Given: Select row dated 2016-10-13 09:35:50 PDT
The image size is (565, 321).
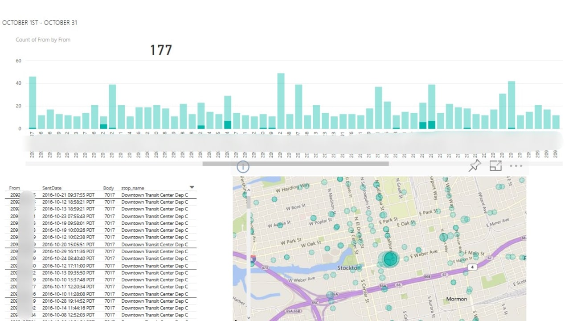Looking at the screenshot, I should point(101,273).
